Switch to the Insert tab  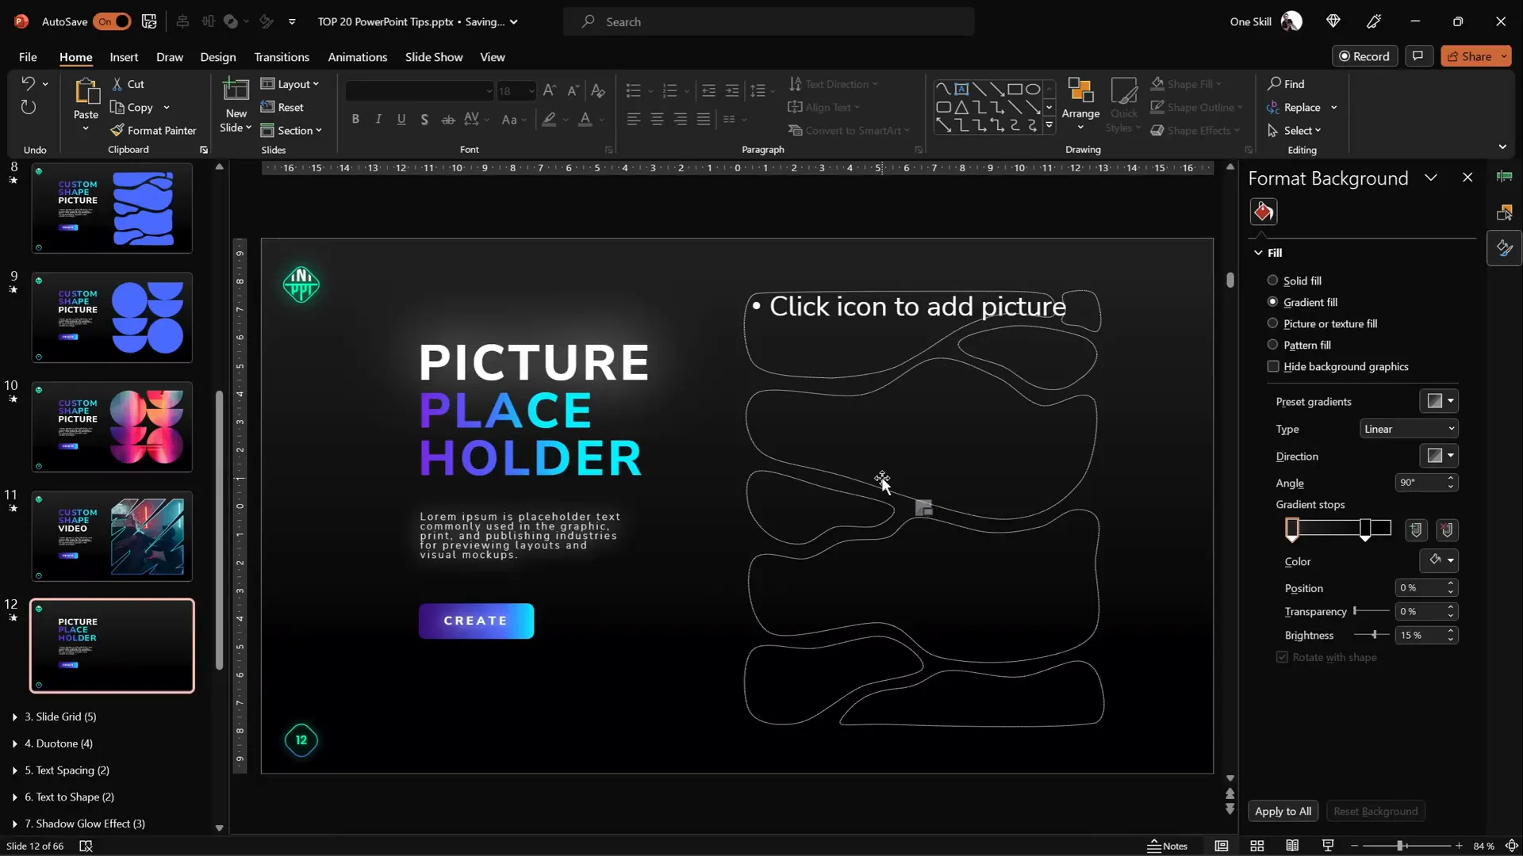[124, 57]
